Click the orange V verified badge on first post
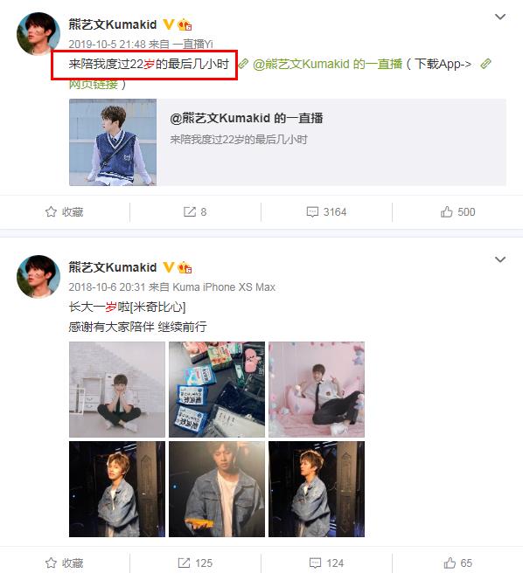Viewport: 523px width, 580px height. [169, 24]
